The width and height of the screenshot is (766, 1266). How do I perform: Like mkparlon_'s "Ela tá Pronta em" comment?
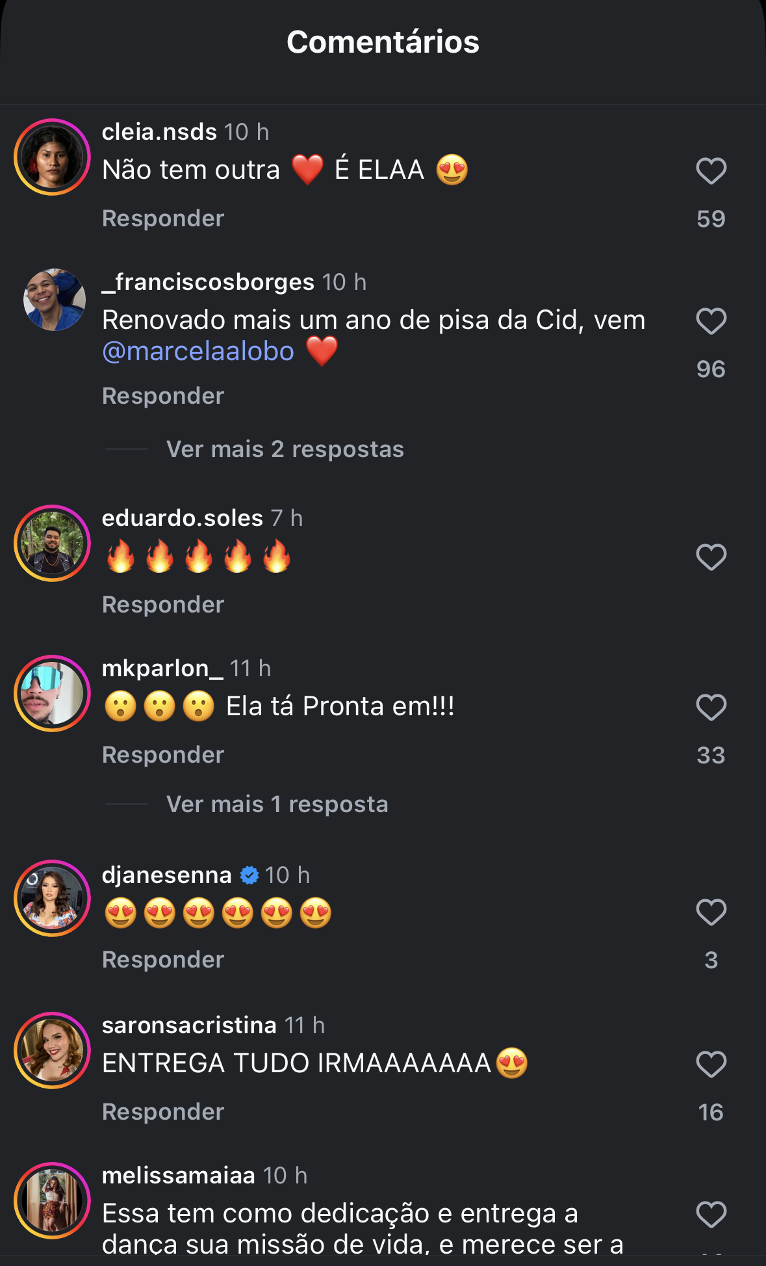711,707
